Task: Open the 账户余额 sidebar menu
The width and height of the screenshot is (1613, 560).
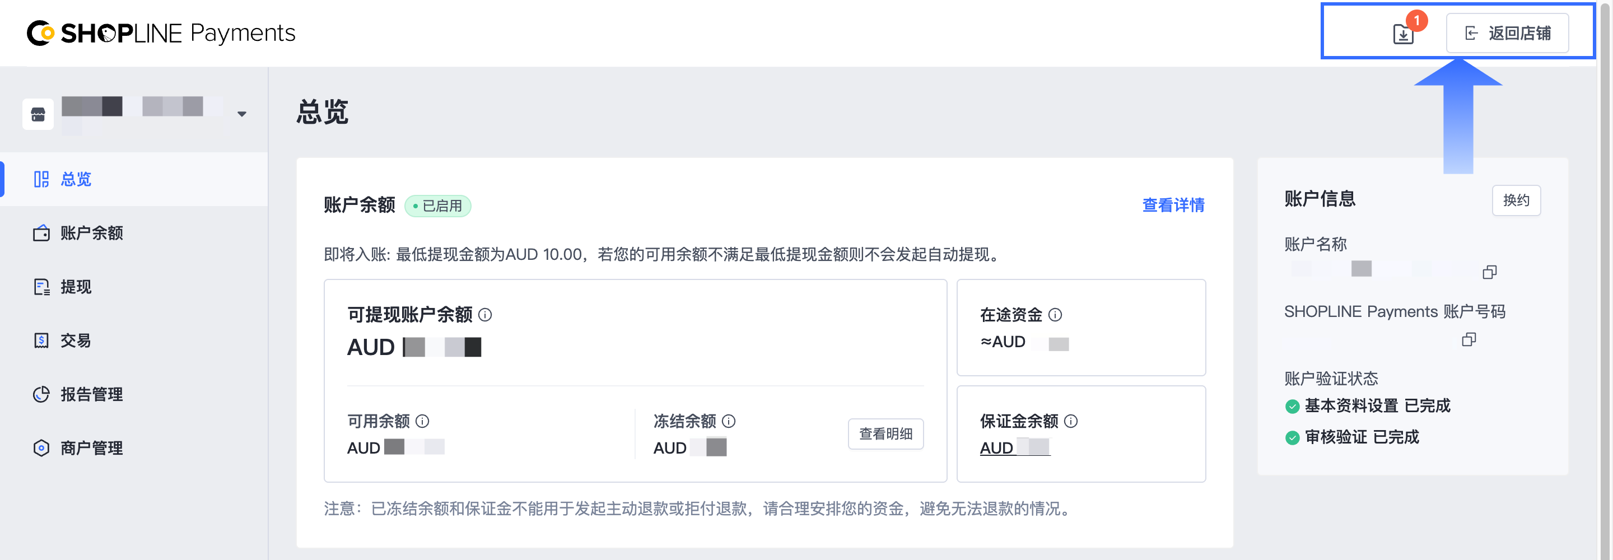Action: (91, 234)
